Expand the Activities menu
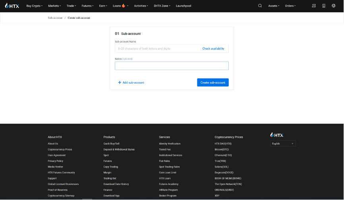344x200 pixels. tap(141, 6)
